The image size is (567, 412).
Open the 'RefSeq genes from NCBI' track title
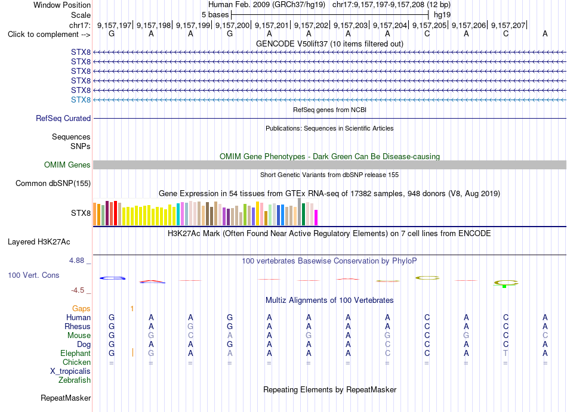[329, 110]
